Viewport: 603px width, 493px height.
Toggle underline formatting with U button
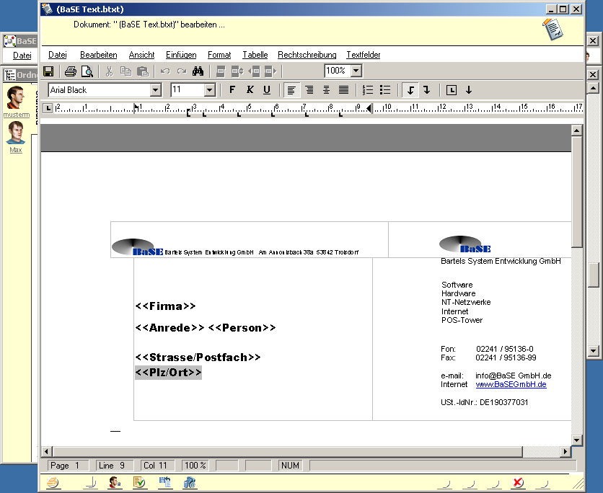267,90
